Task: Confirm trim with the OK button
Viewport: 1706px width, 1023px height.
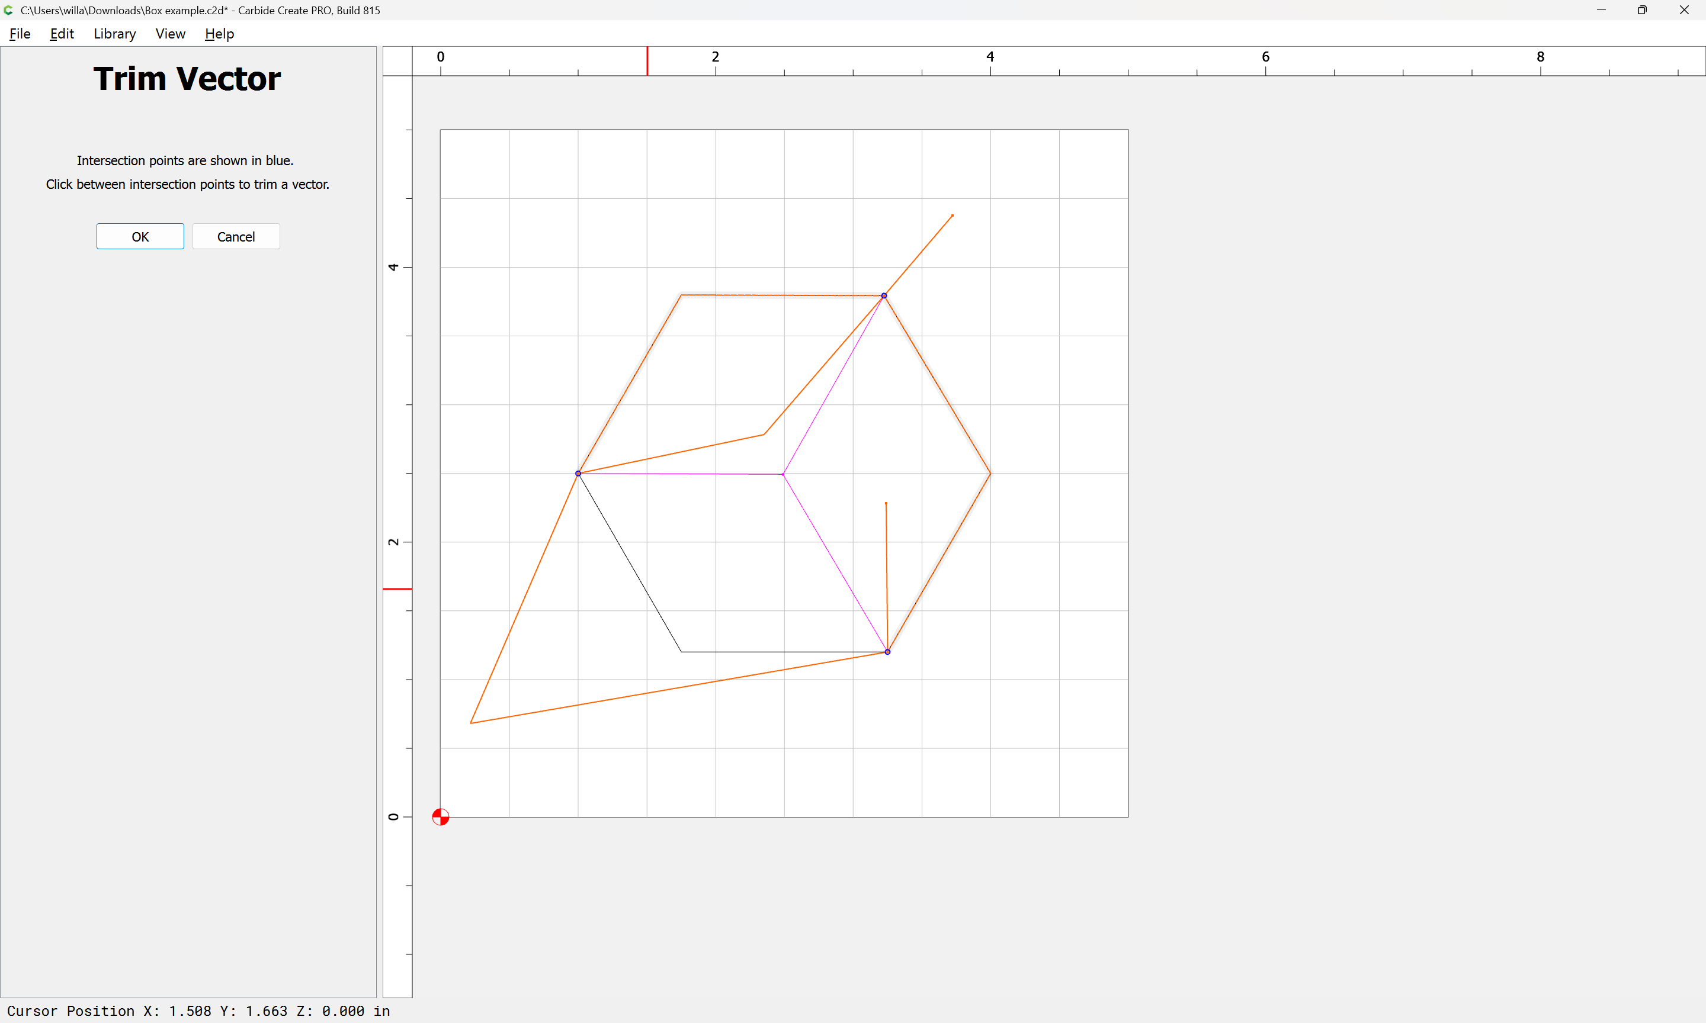Action: point(140,236)
